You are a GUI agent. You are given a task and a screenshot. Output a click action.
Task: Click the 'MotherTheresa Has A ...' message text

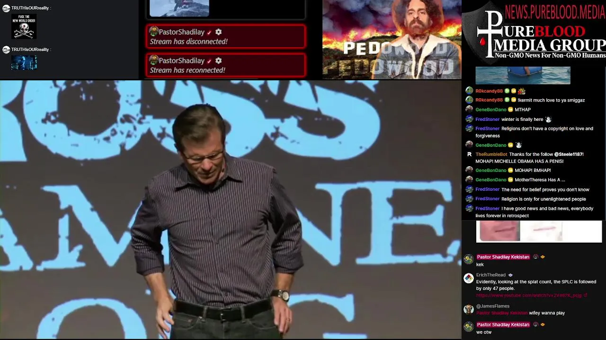click(x=540, y=180)
